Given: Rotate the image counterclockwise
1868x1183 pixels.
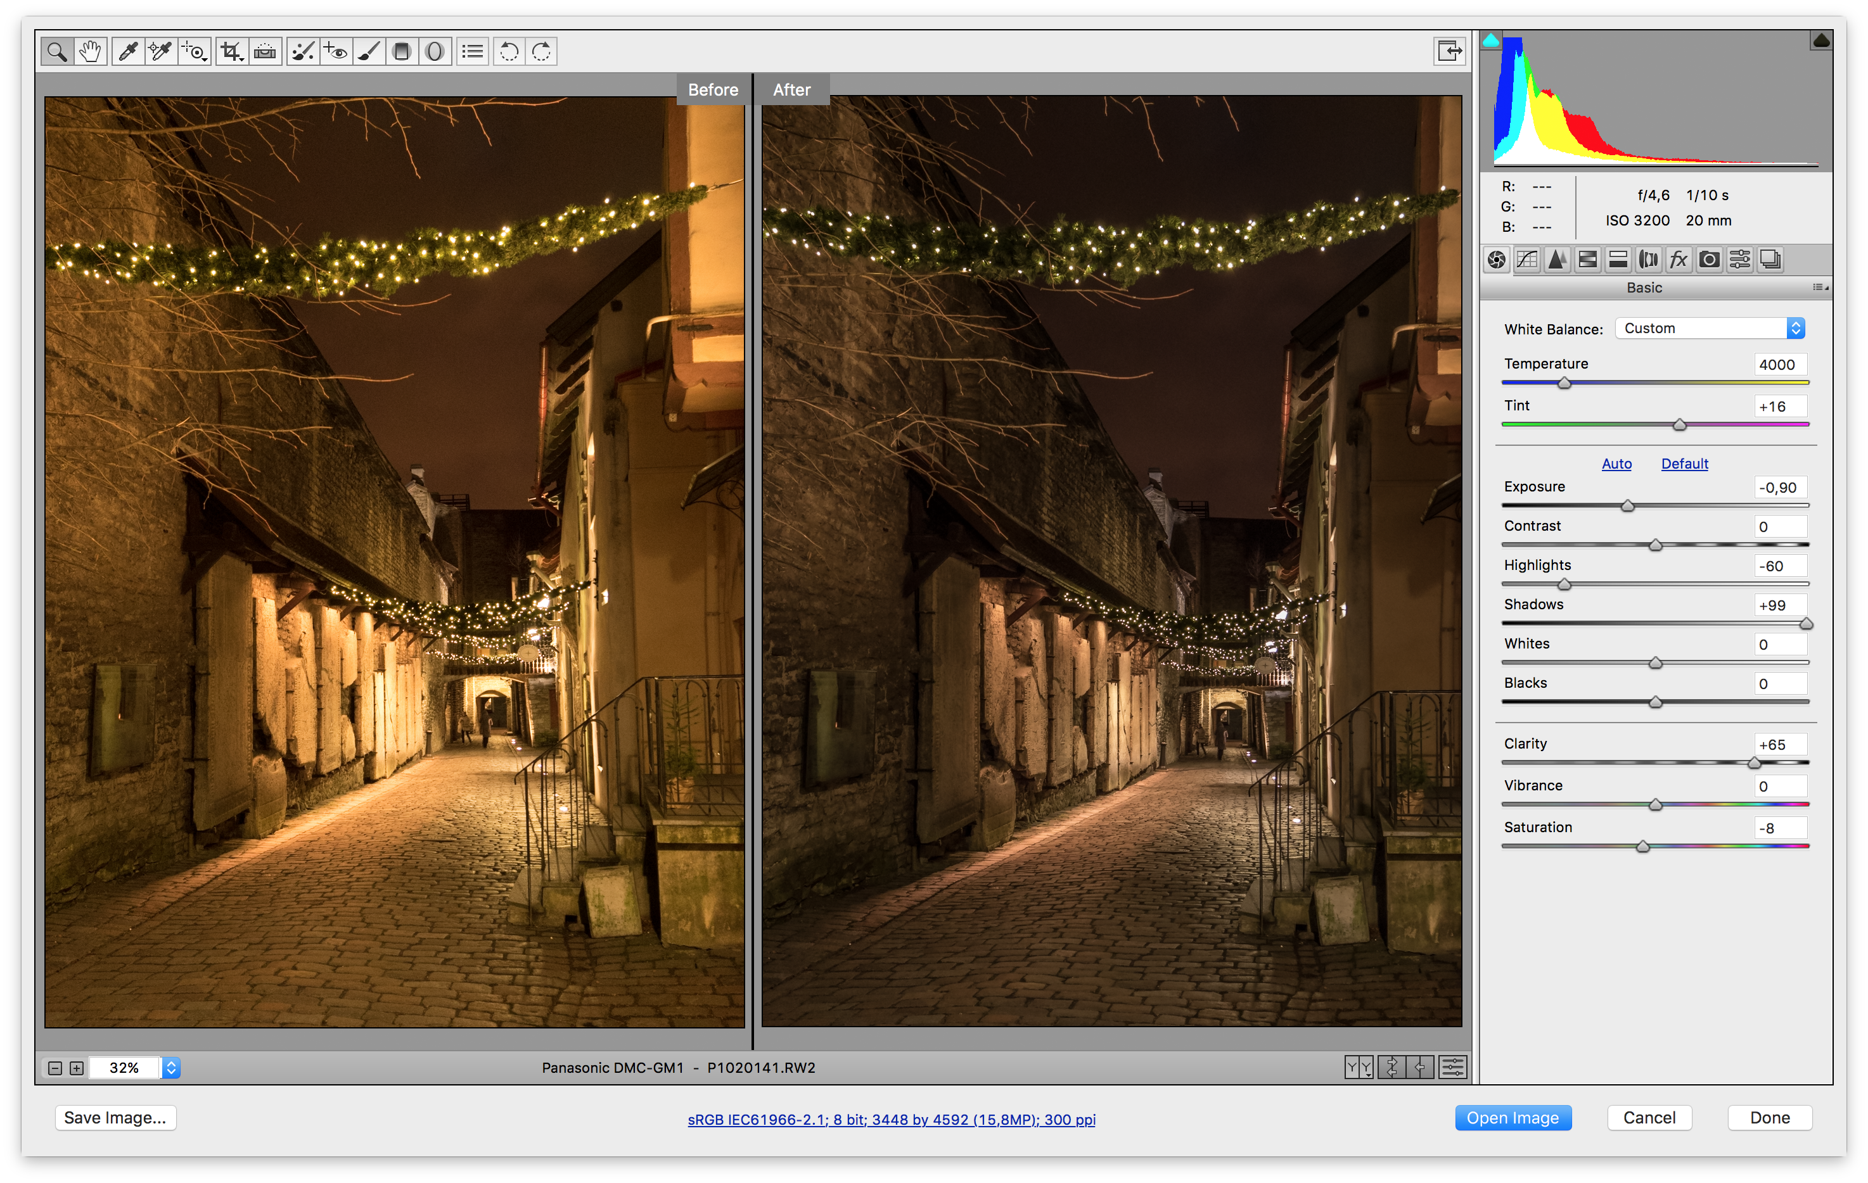Looking at the screenshot, I should [x=509, y=51].
